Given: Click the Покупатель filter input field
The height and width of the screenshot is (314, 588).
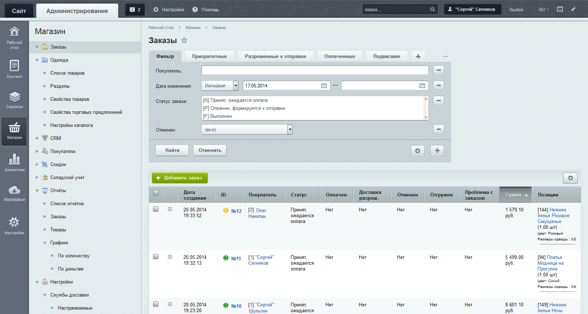Looking at the screenshot, I should pyautogui.click(x=315, y=70).
